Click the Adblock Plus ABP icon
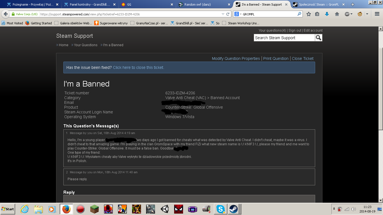Viewport: 383px width, 215px height. pyautogui.click(x=347, y=14)
